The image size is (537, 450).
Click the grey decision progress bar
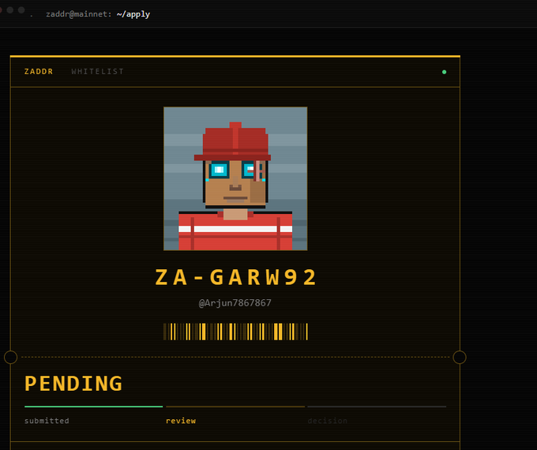377,407
